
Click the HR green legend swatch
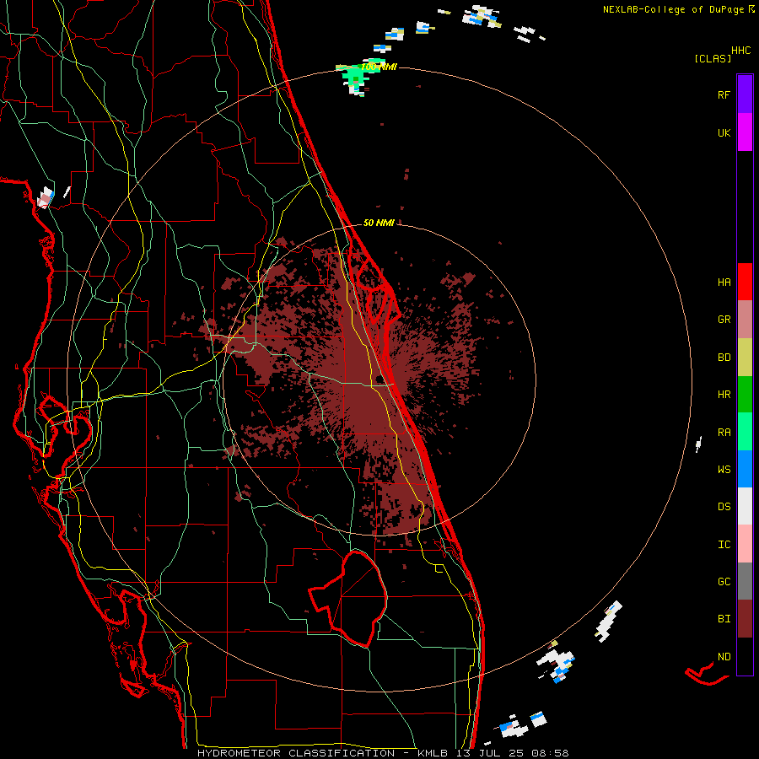745,395
